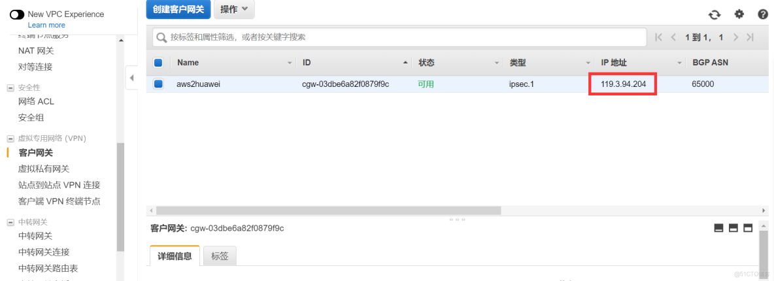The width and height of the screenshot is (774, 281).
Task: Click the 创建客户网关 button
Action: (x=178, y=10)
